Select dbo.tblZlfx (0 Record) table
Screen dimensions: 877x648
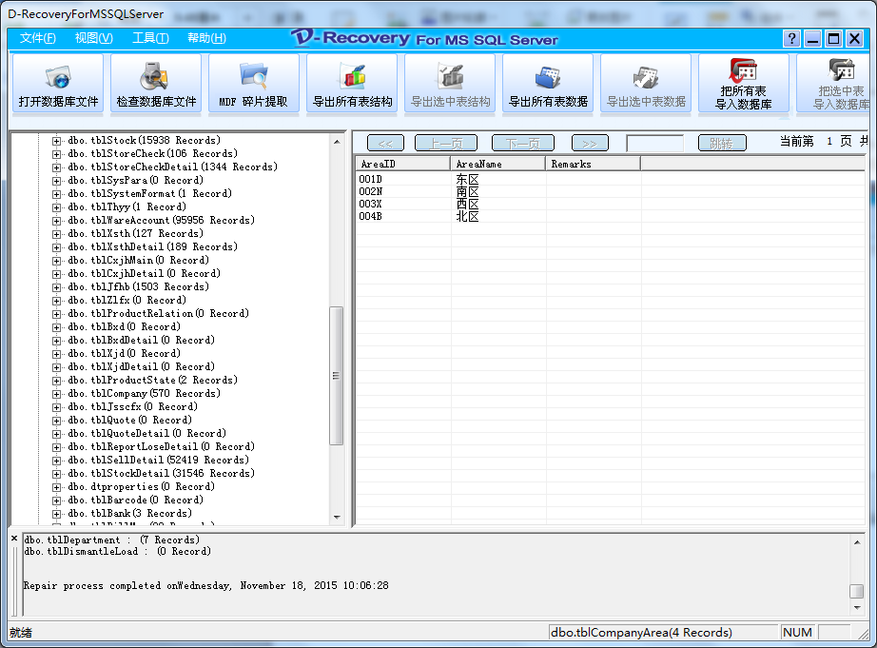coord(127,300)
